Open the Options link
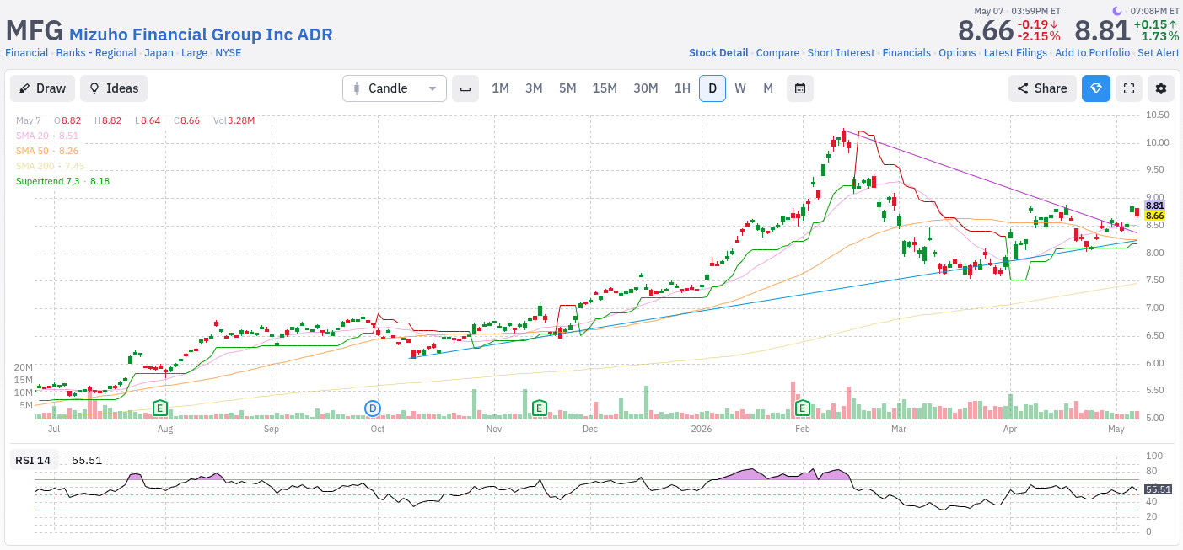 957,52
